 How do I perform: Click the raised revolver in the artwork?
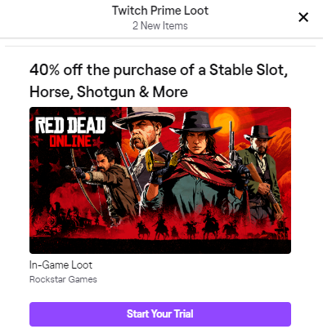(x=233, y=141)
